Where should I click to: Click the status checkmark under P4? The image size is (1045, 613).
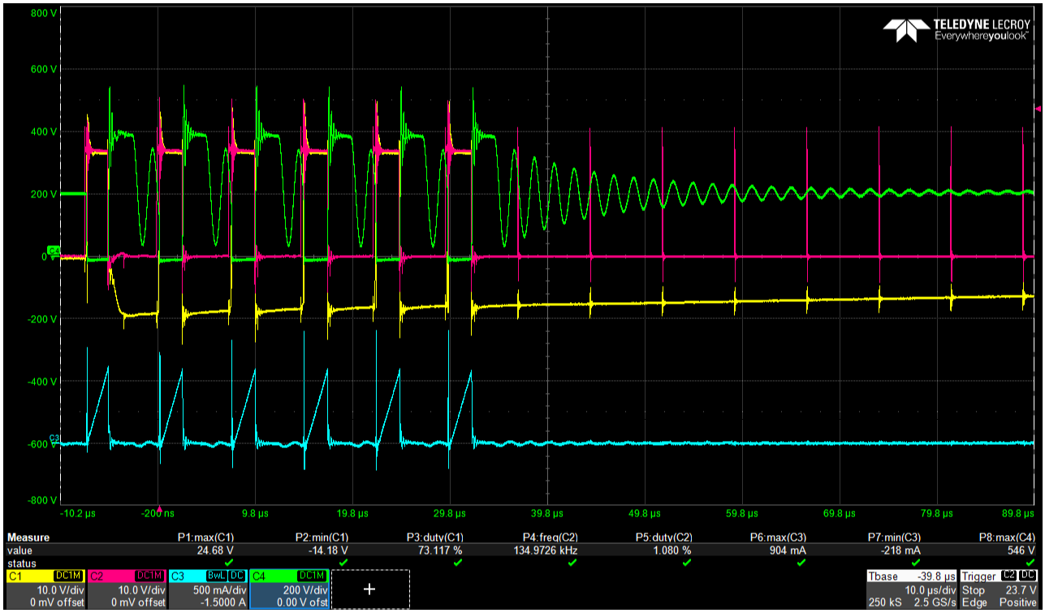coord(572,562)
